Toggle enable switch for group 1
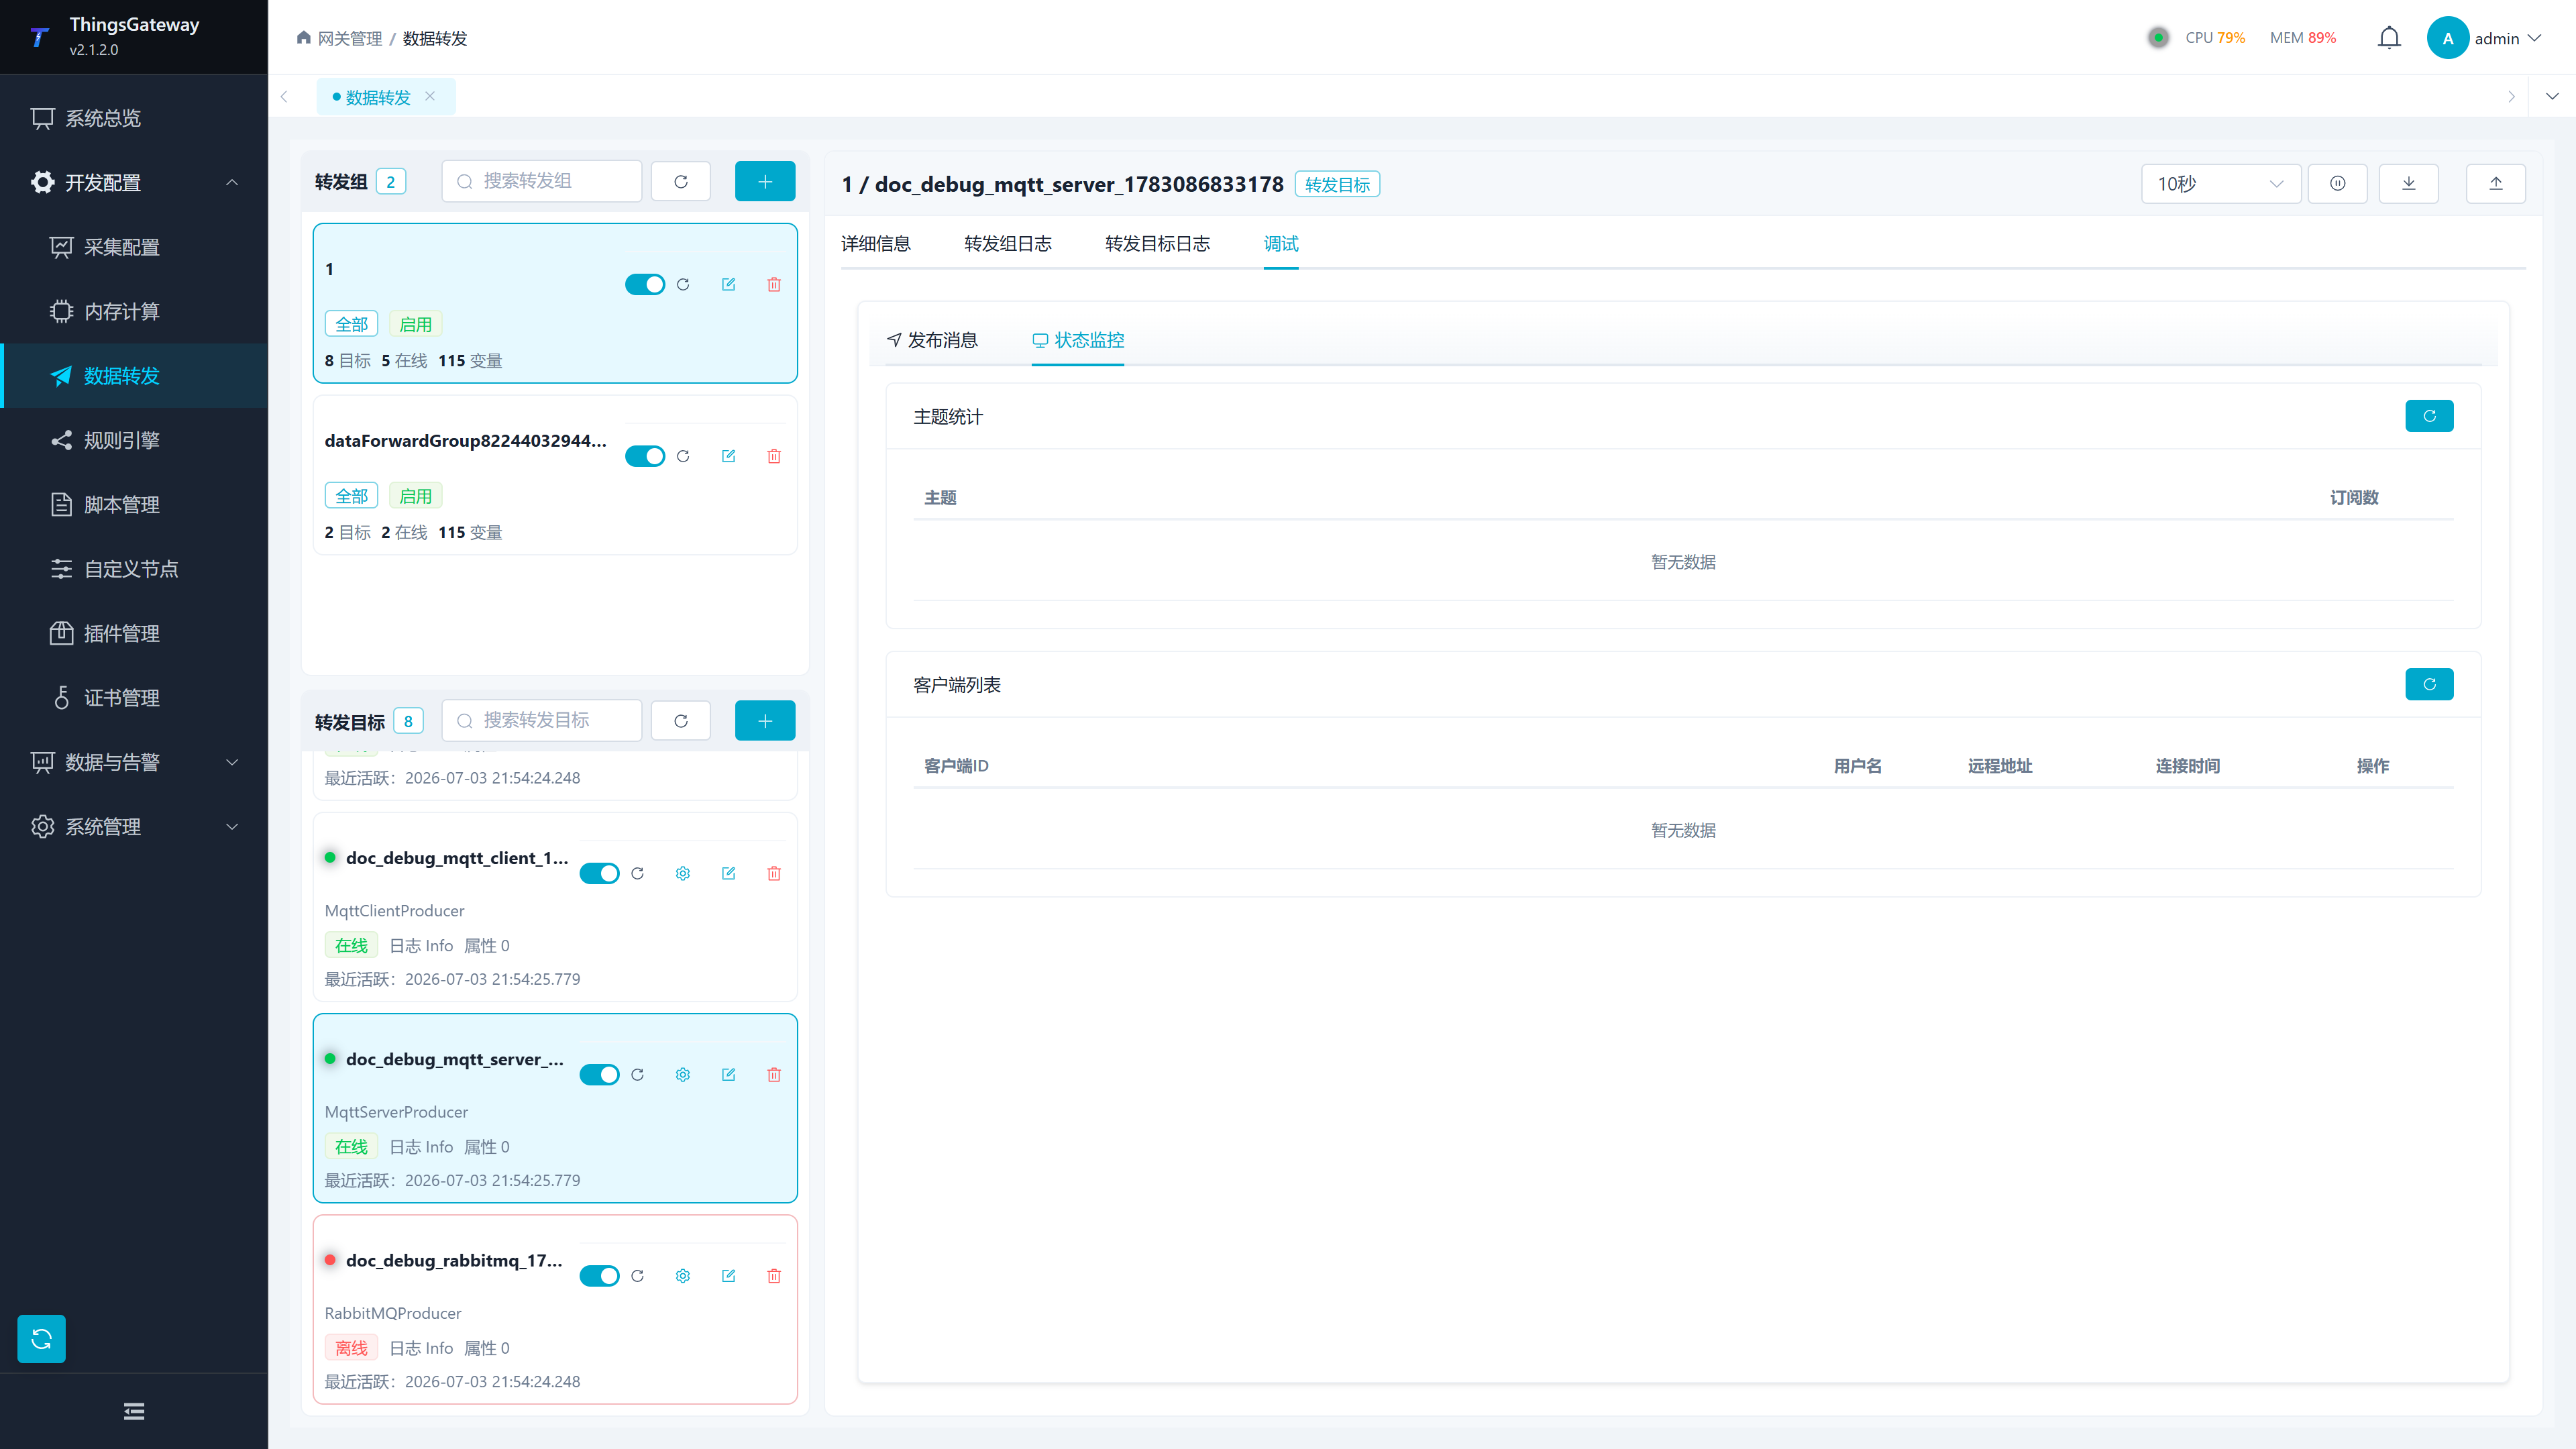2576x1449 pixels. pyautogui.click(x=645, y=285)
